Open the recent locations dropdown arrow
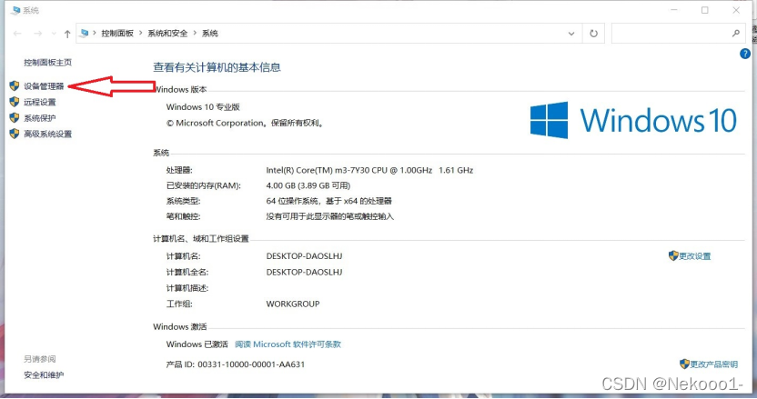Screen dimensions: 757x399 tap(54, 34)
